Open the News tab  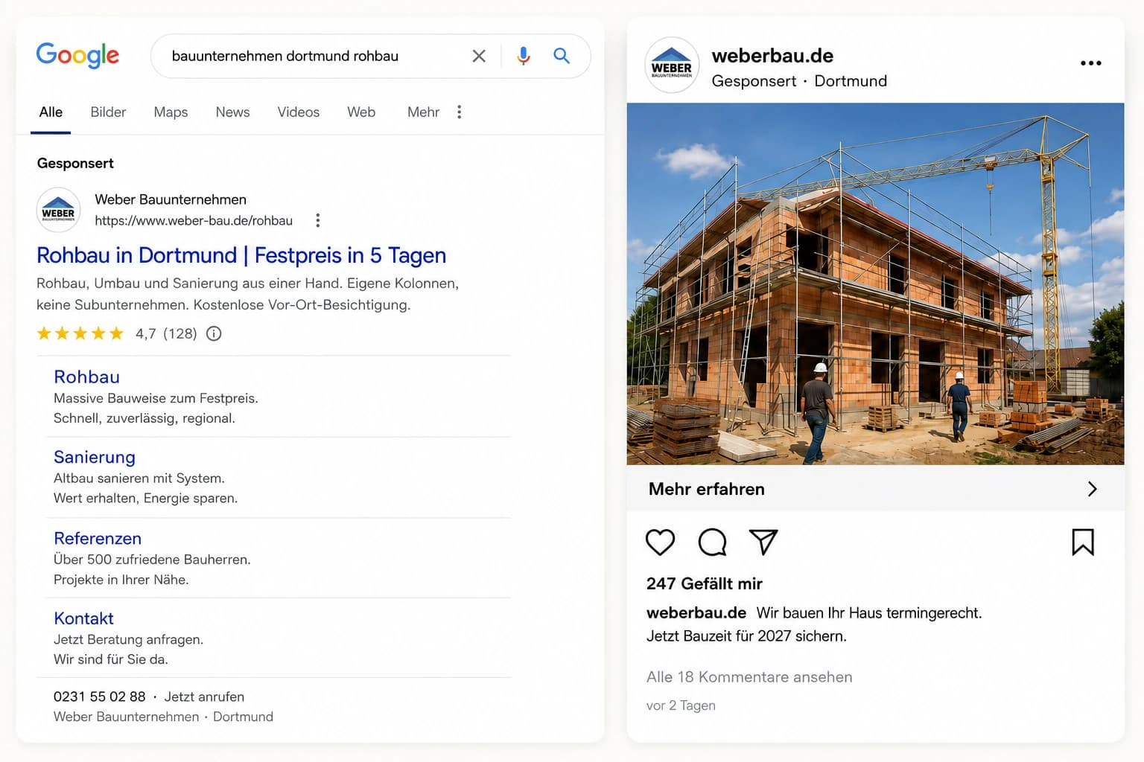[232, 112]
